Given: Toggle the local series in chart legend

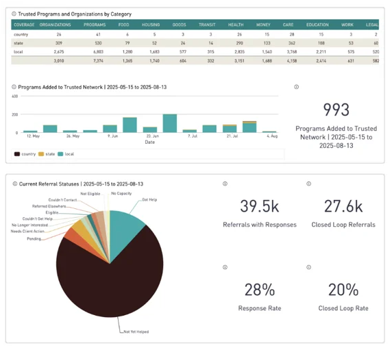Looking at the screenshot, I should click(66, 154).
